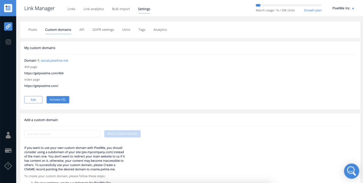The width and height of the screenshot is (363, 183).
Task: Expand the PixelMe Inc. account dropdown
Action: [x=343, y=8]
